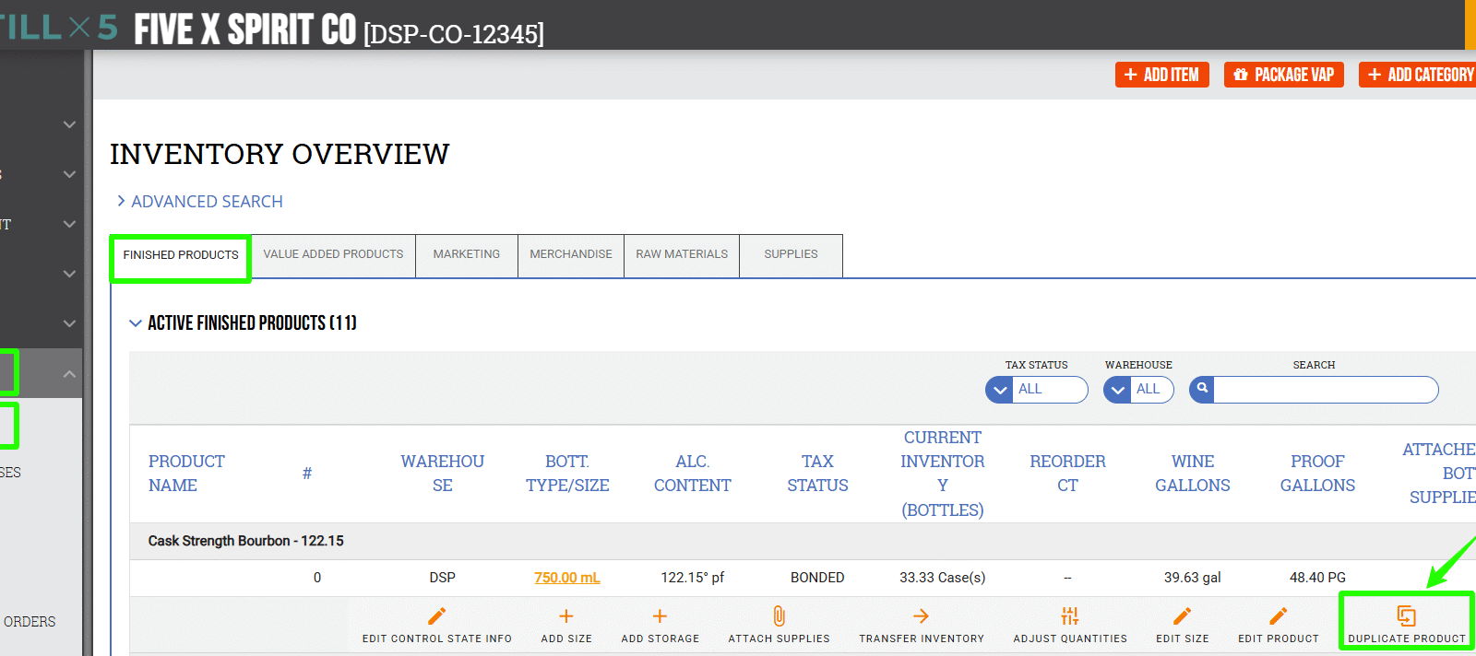
Task: Click the Package VAP button
Action: point(1283,75)
